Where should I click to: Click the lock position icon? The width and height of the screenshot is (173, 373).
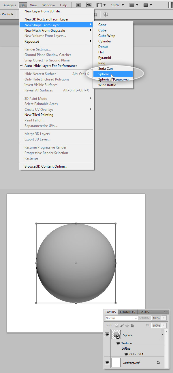point(127,325)
